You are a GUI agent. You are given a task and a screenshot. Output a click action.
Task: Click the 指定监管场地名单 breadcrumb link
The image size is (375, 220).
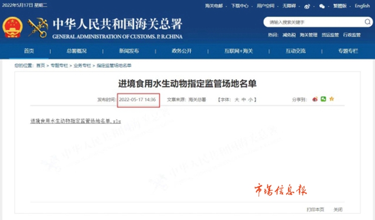pos(114,65)
